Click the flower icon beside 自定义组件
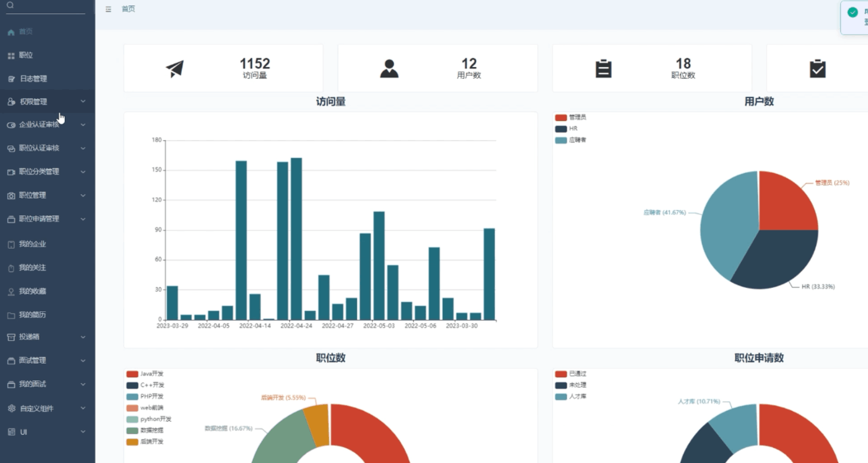 [11, 409]
